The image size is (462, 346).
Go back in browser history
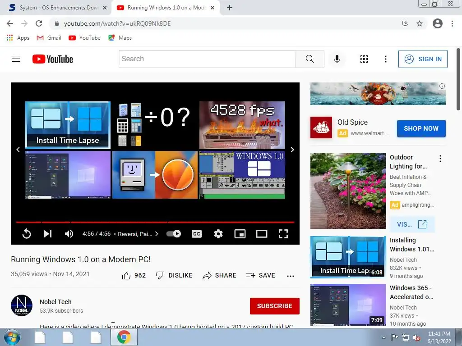pyautogui.click(x=10, y=23)
